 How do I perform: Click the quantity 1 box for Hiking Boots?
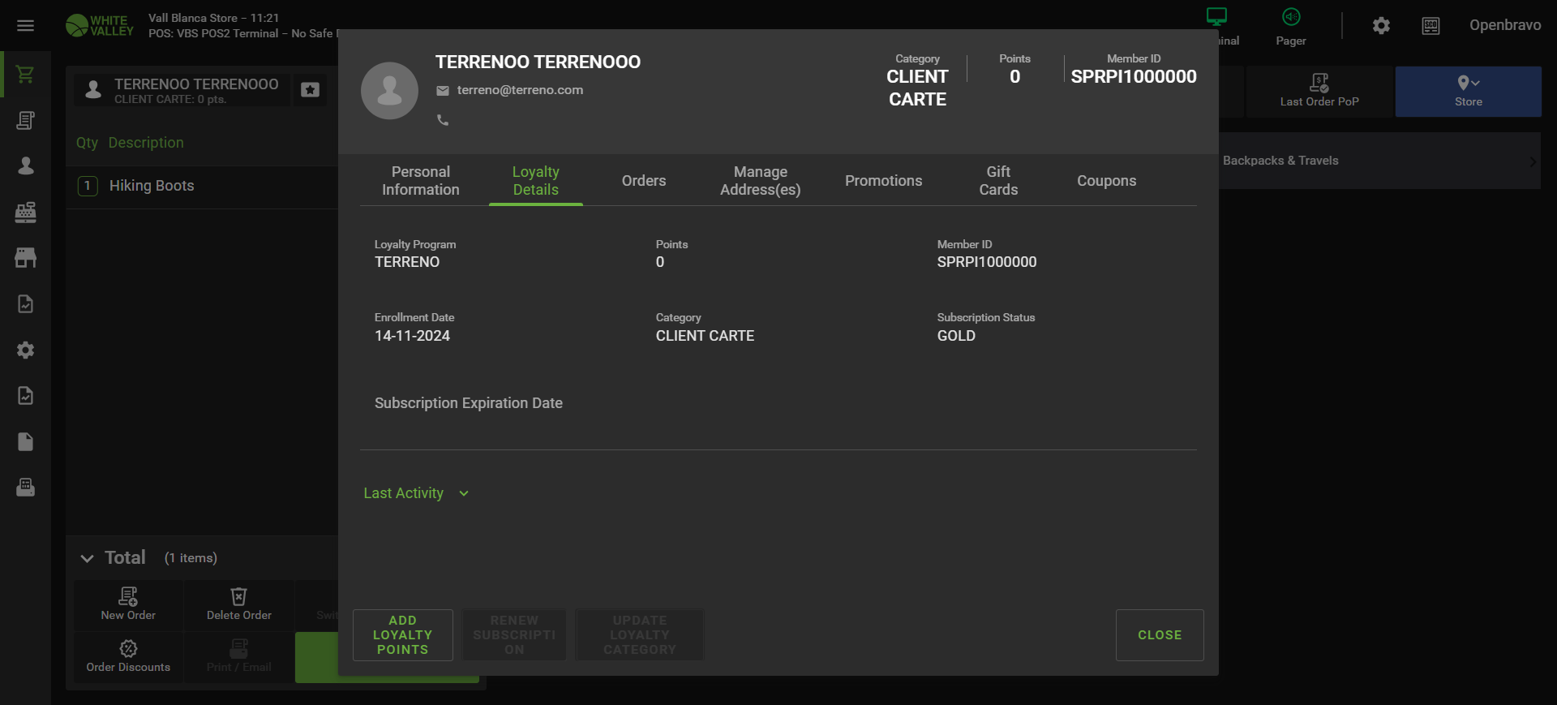[x=88, y=186]
